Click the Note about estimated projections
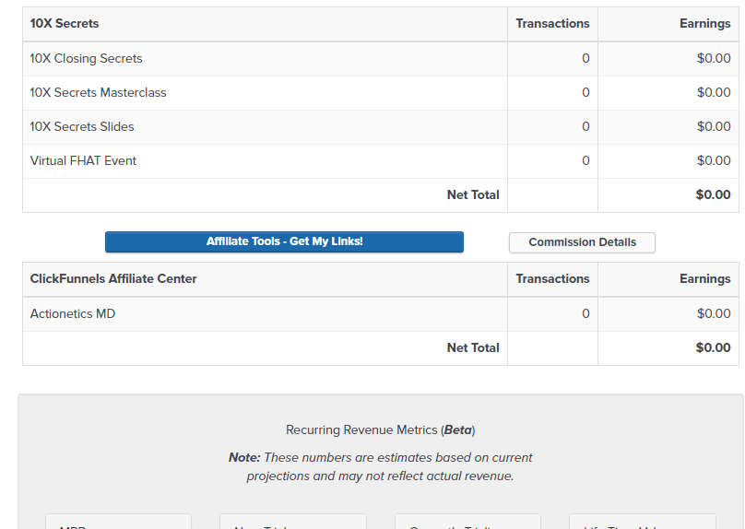 [x=380, y=467]
